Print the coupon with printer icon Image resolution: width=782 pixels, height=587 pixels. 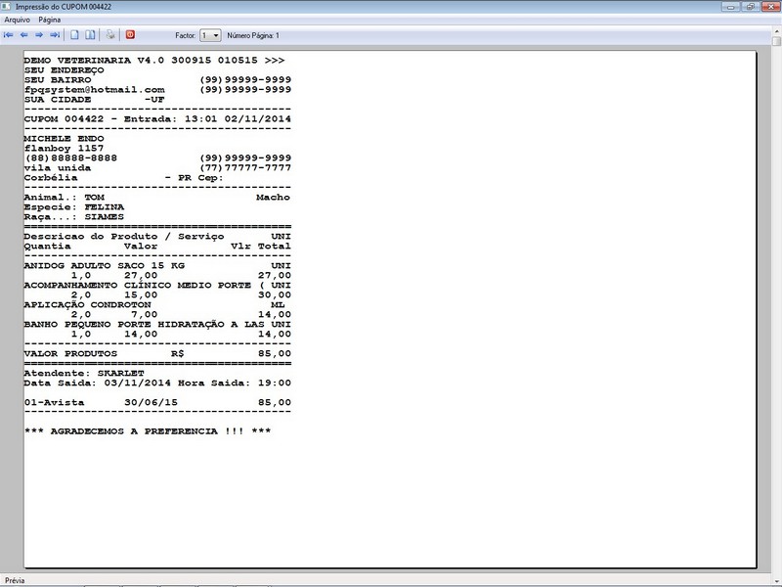(x=110, y=35)
